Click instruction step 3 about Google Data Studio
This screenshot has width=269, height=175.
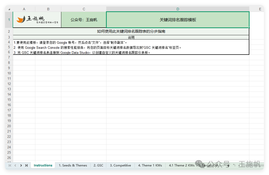pos(82,53)
